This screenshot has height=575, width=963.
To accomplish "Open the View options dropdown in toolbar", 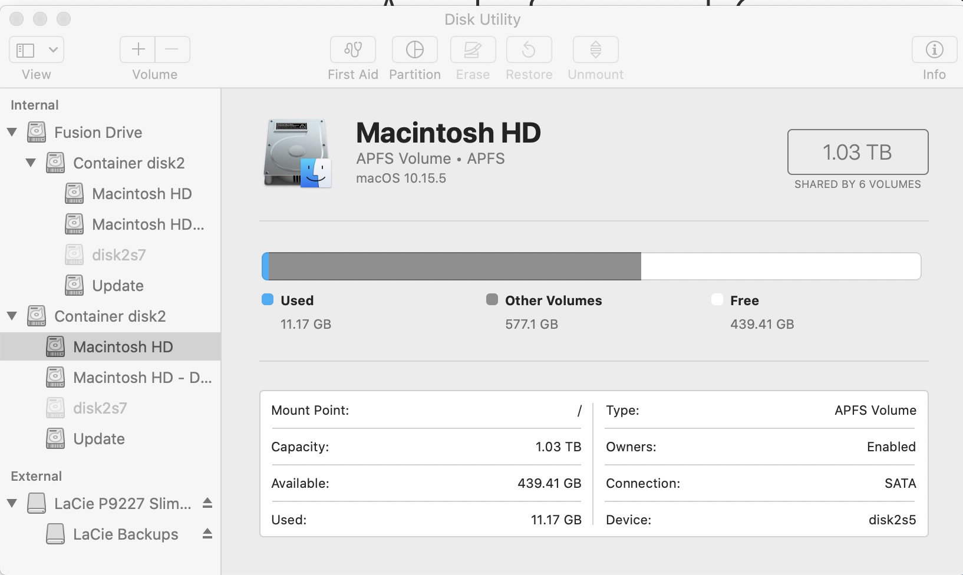I will [37, 50].
